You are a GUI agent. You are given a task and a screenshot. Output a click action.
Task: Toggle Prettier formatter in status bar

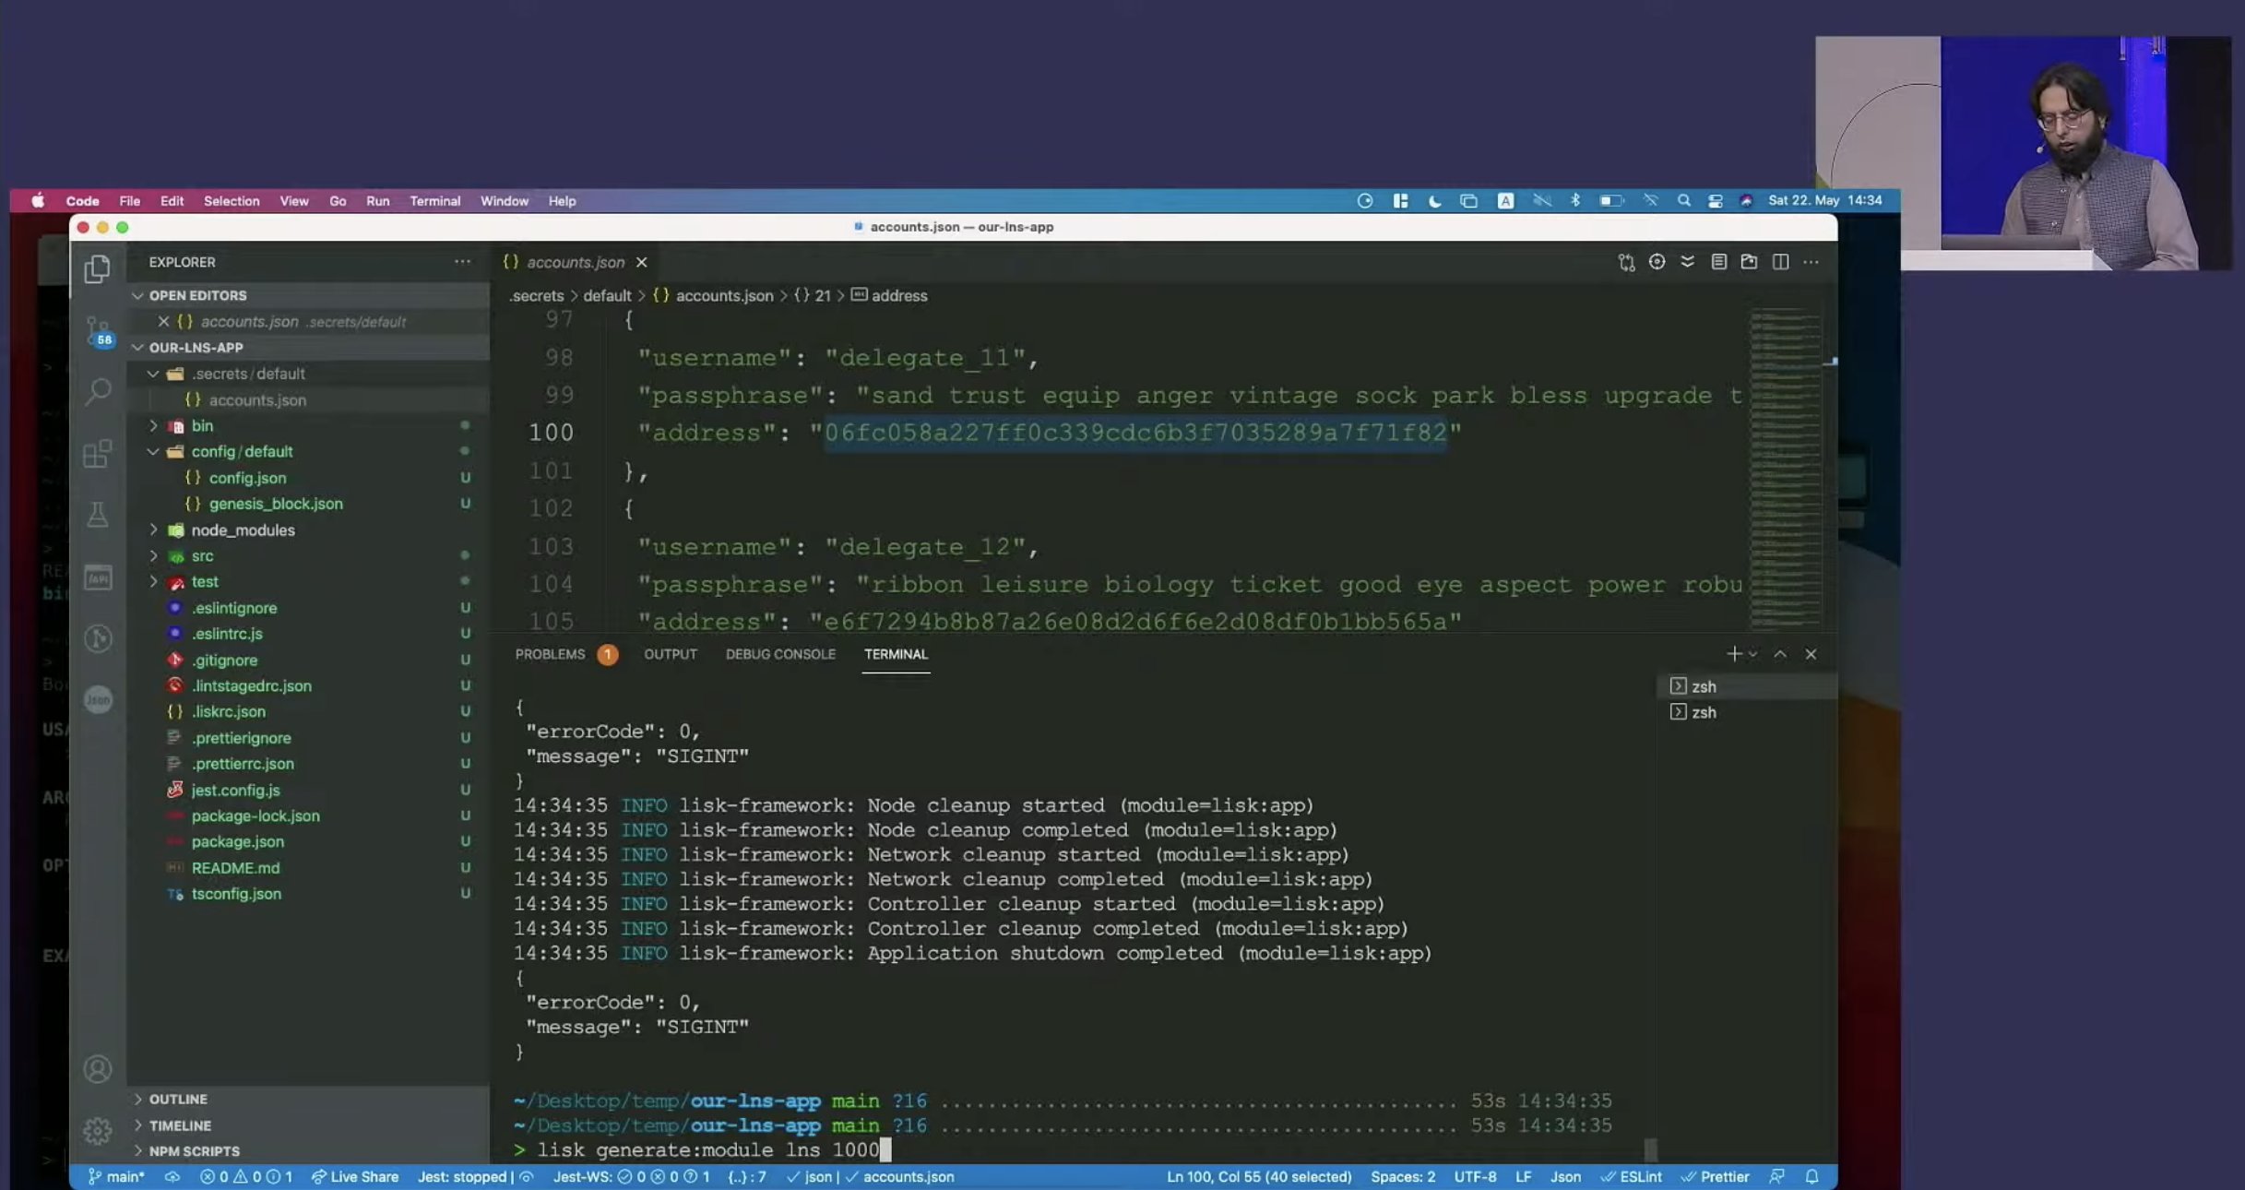point(1715,1177)
